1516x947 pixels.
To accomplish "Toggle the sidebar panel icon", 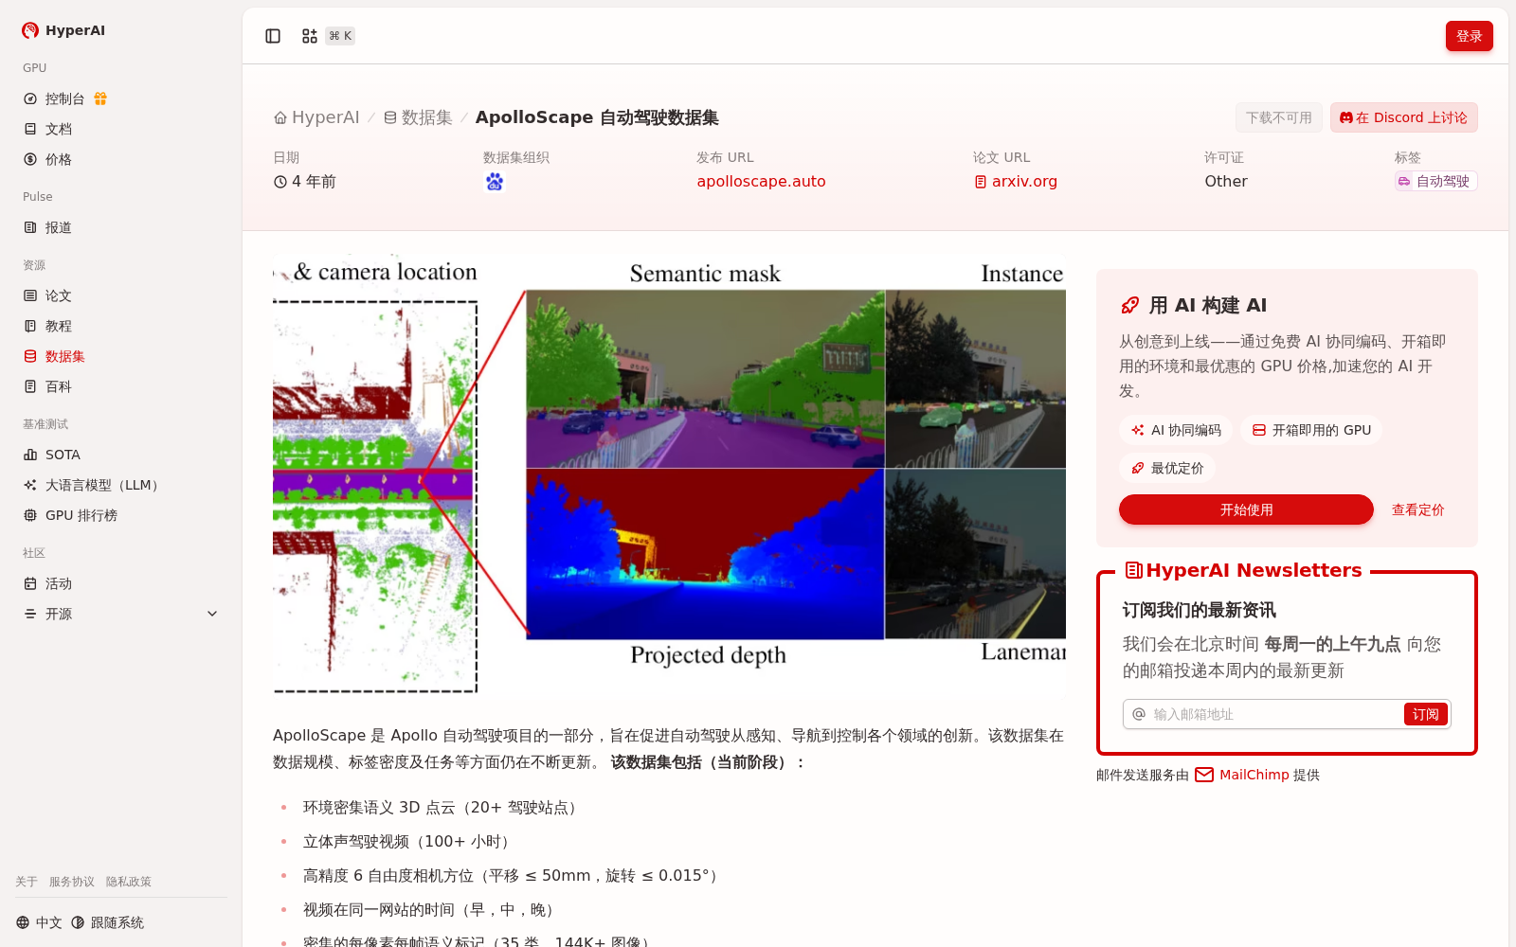I will [273, 36].
